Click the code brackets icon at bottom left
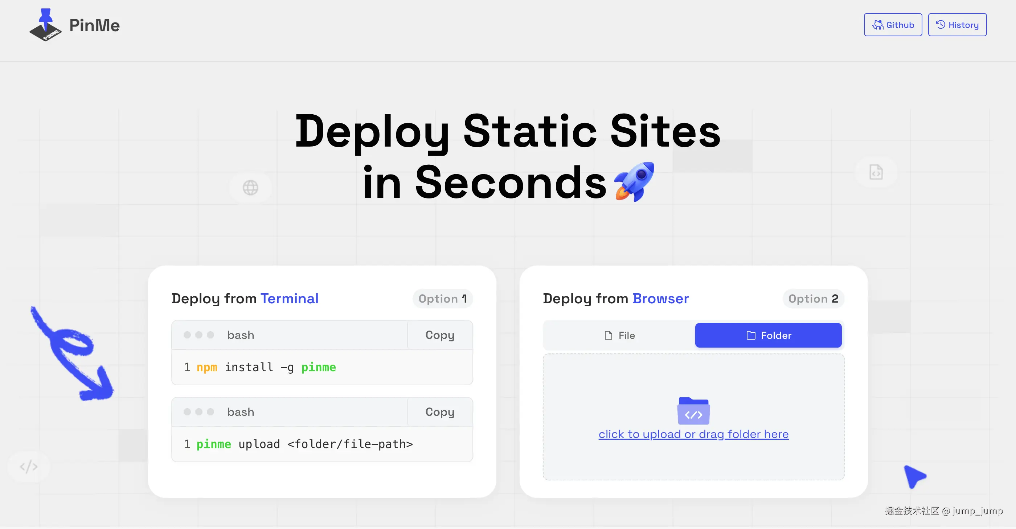Screen dimensions: 1016x529 pos(29,467)
